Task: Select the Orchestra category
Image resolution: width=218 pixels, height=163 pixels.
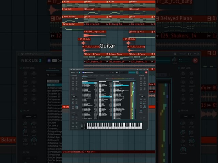Action: (x=106, y=102)
